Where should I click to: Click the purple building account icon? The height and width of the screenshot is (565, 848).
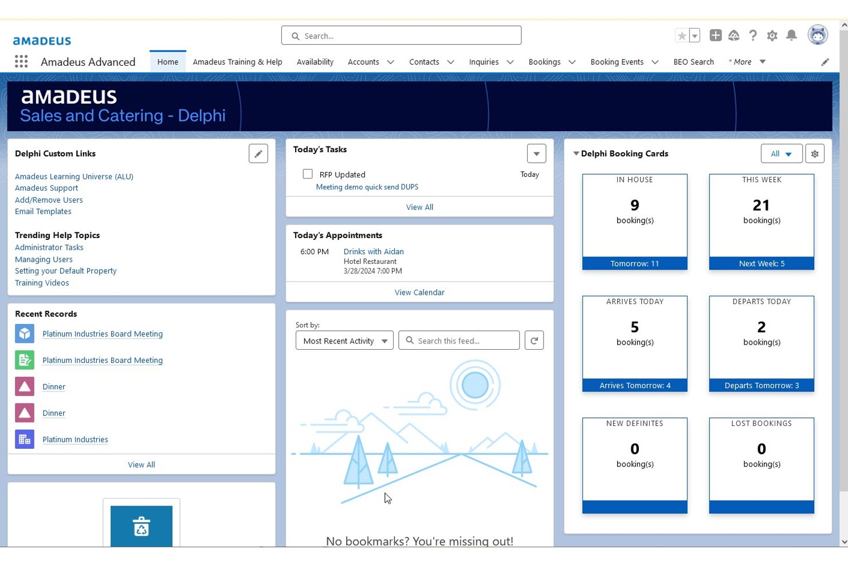pos(25,439)
